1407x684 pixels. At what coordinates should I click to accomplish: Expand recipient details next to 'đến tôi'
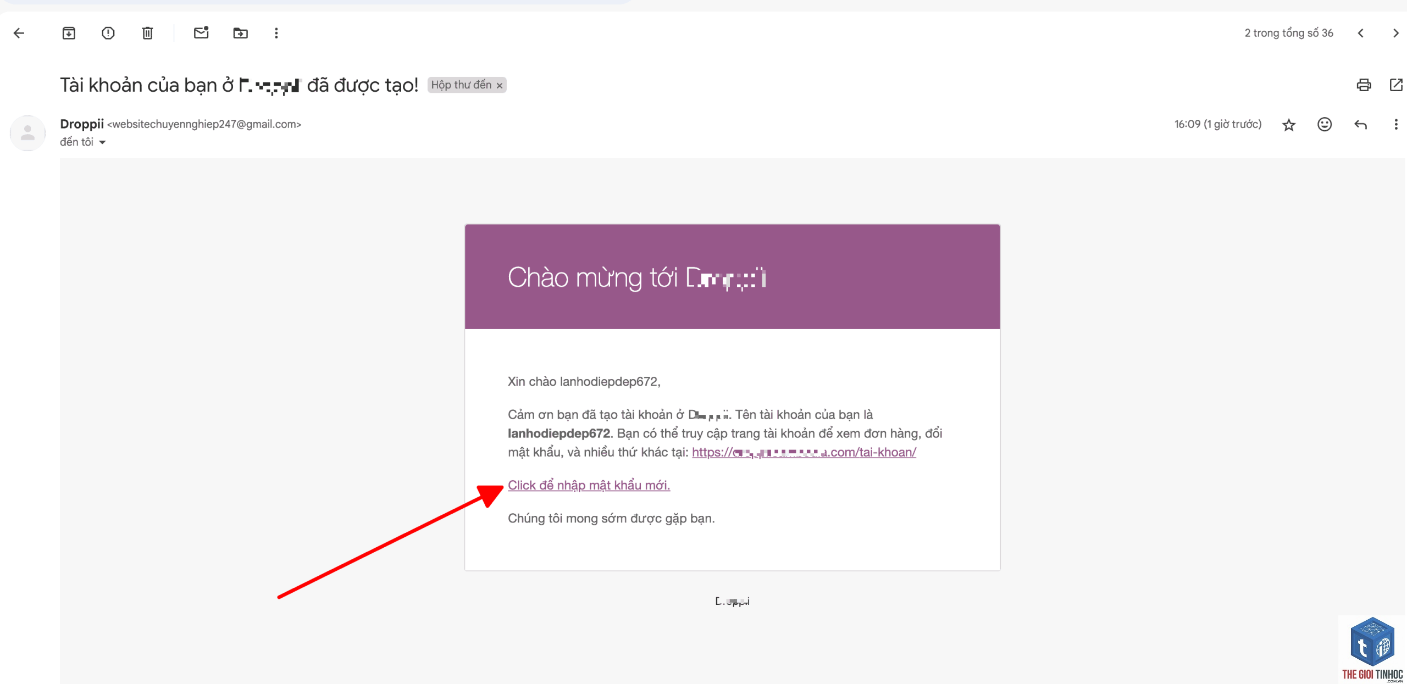click(102, 142)
